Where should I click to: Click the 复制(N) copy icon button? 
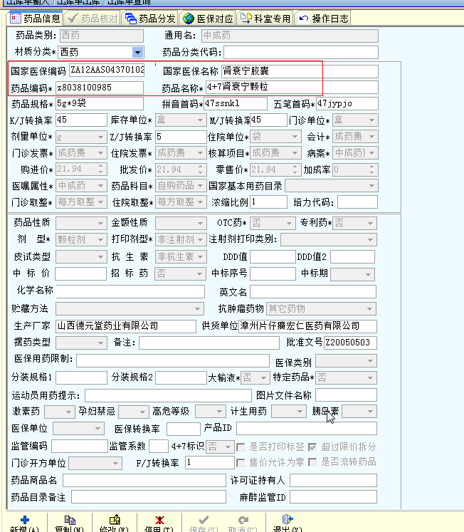pos(70,523)
